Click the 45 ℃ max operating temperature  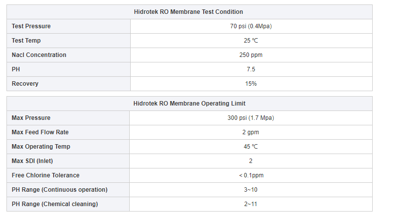[x=250, y=147]
